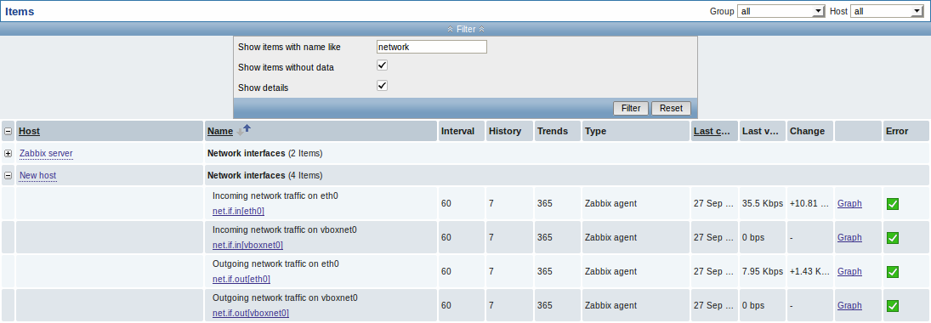The width and height of the screenshot is (931, 323).
Task: Open the Group dropdown
Action: (x=781, y=11)
